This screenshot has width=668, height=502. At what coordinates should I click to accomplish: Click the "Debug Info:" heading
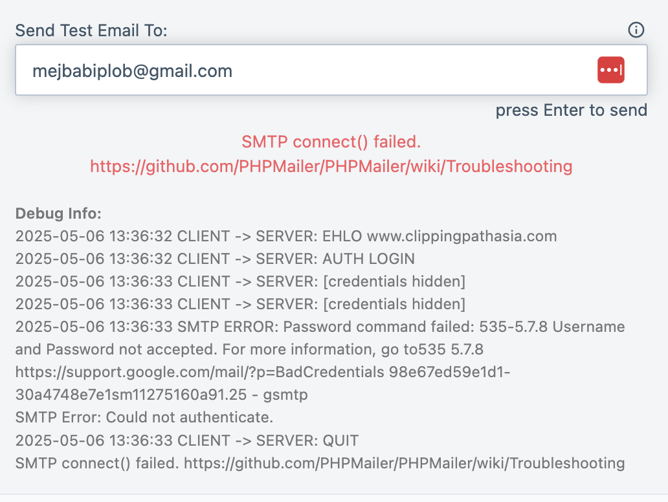click(58, 213)
